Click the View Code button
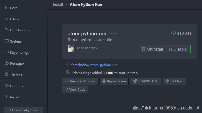 click(75, 90)
